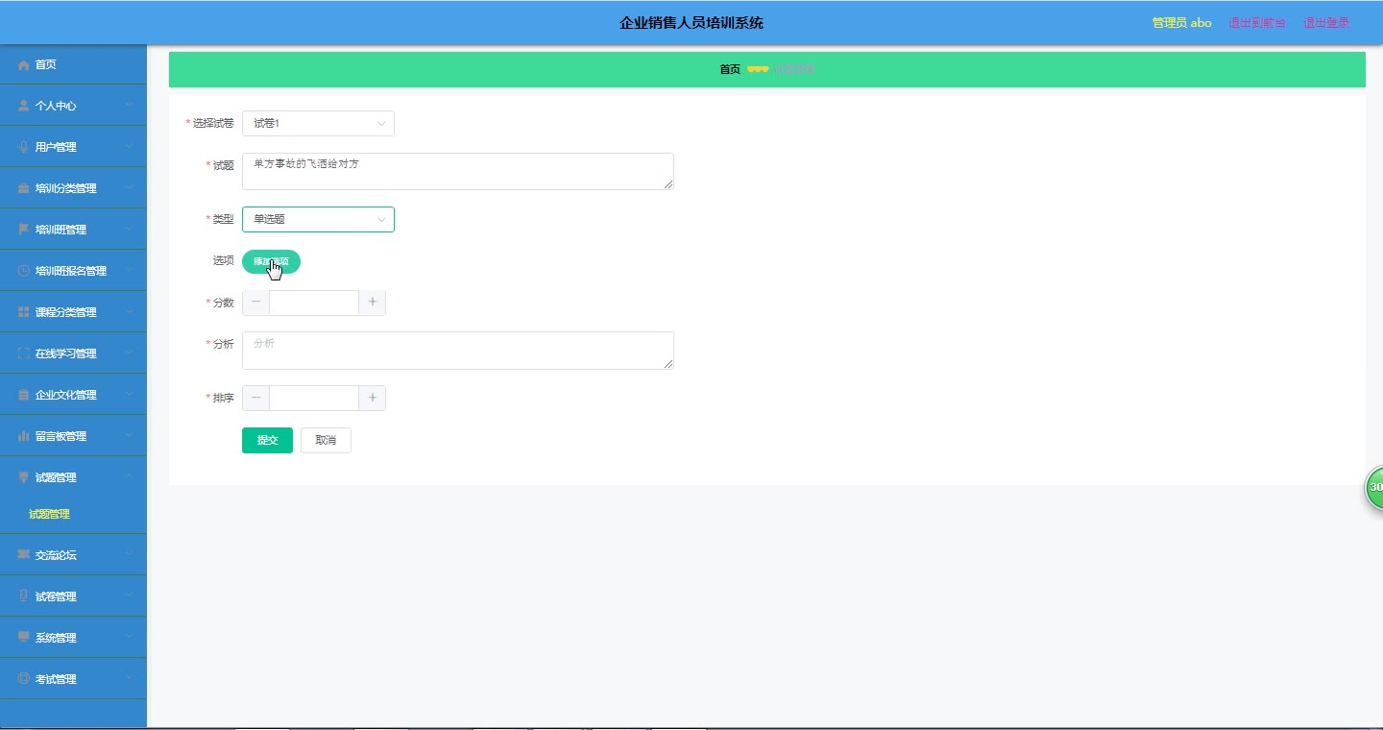
Task: Click the monitor icon beside 系统管理
Action: coord(24,638)
